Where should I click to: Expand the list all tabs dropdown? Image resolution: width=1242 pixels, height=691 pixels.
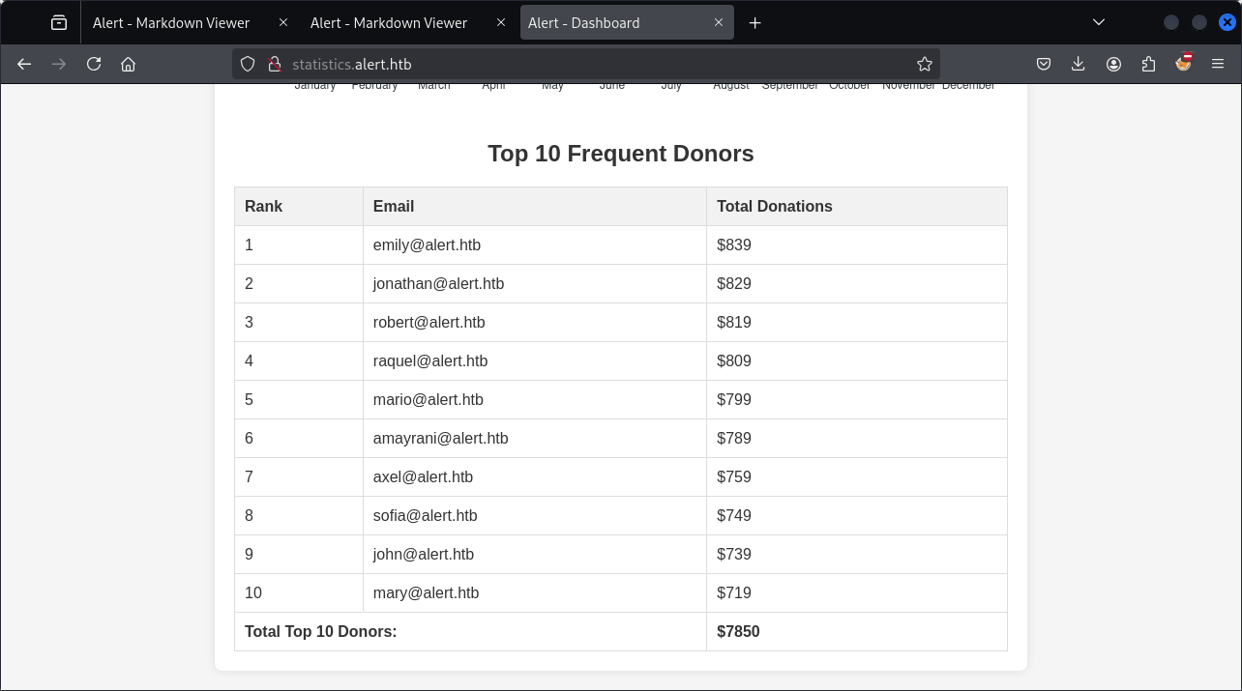1099,22
